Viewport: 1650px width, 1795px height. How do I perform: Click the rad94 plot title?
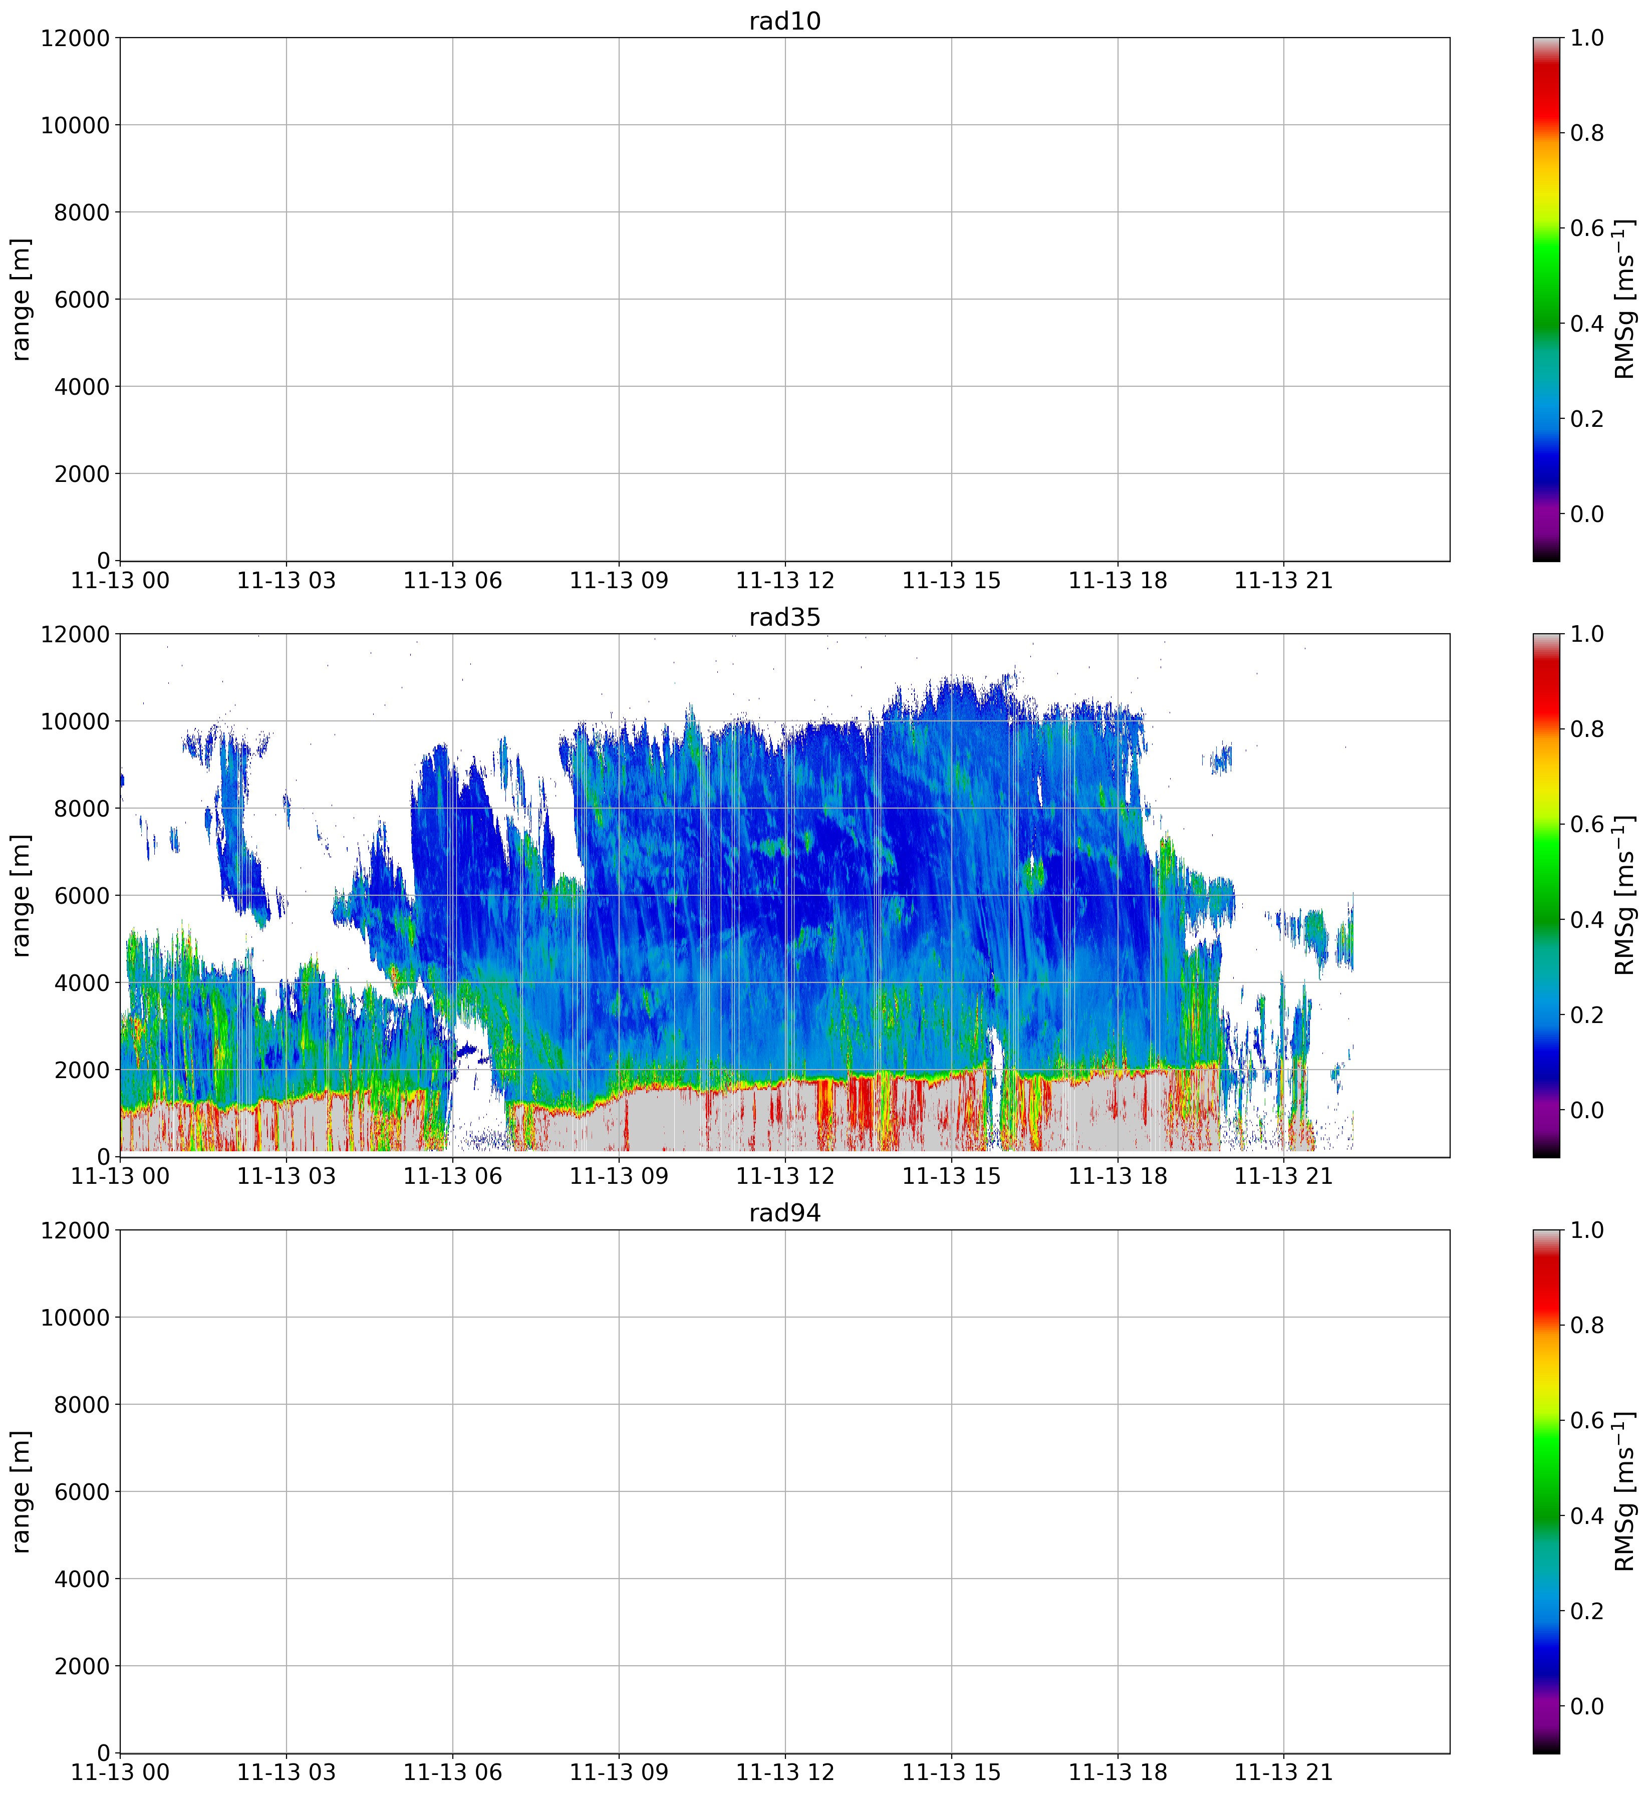(784, 1213)
